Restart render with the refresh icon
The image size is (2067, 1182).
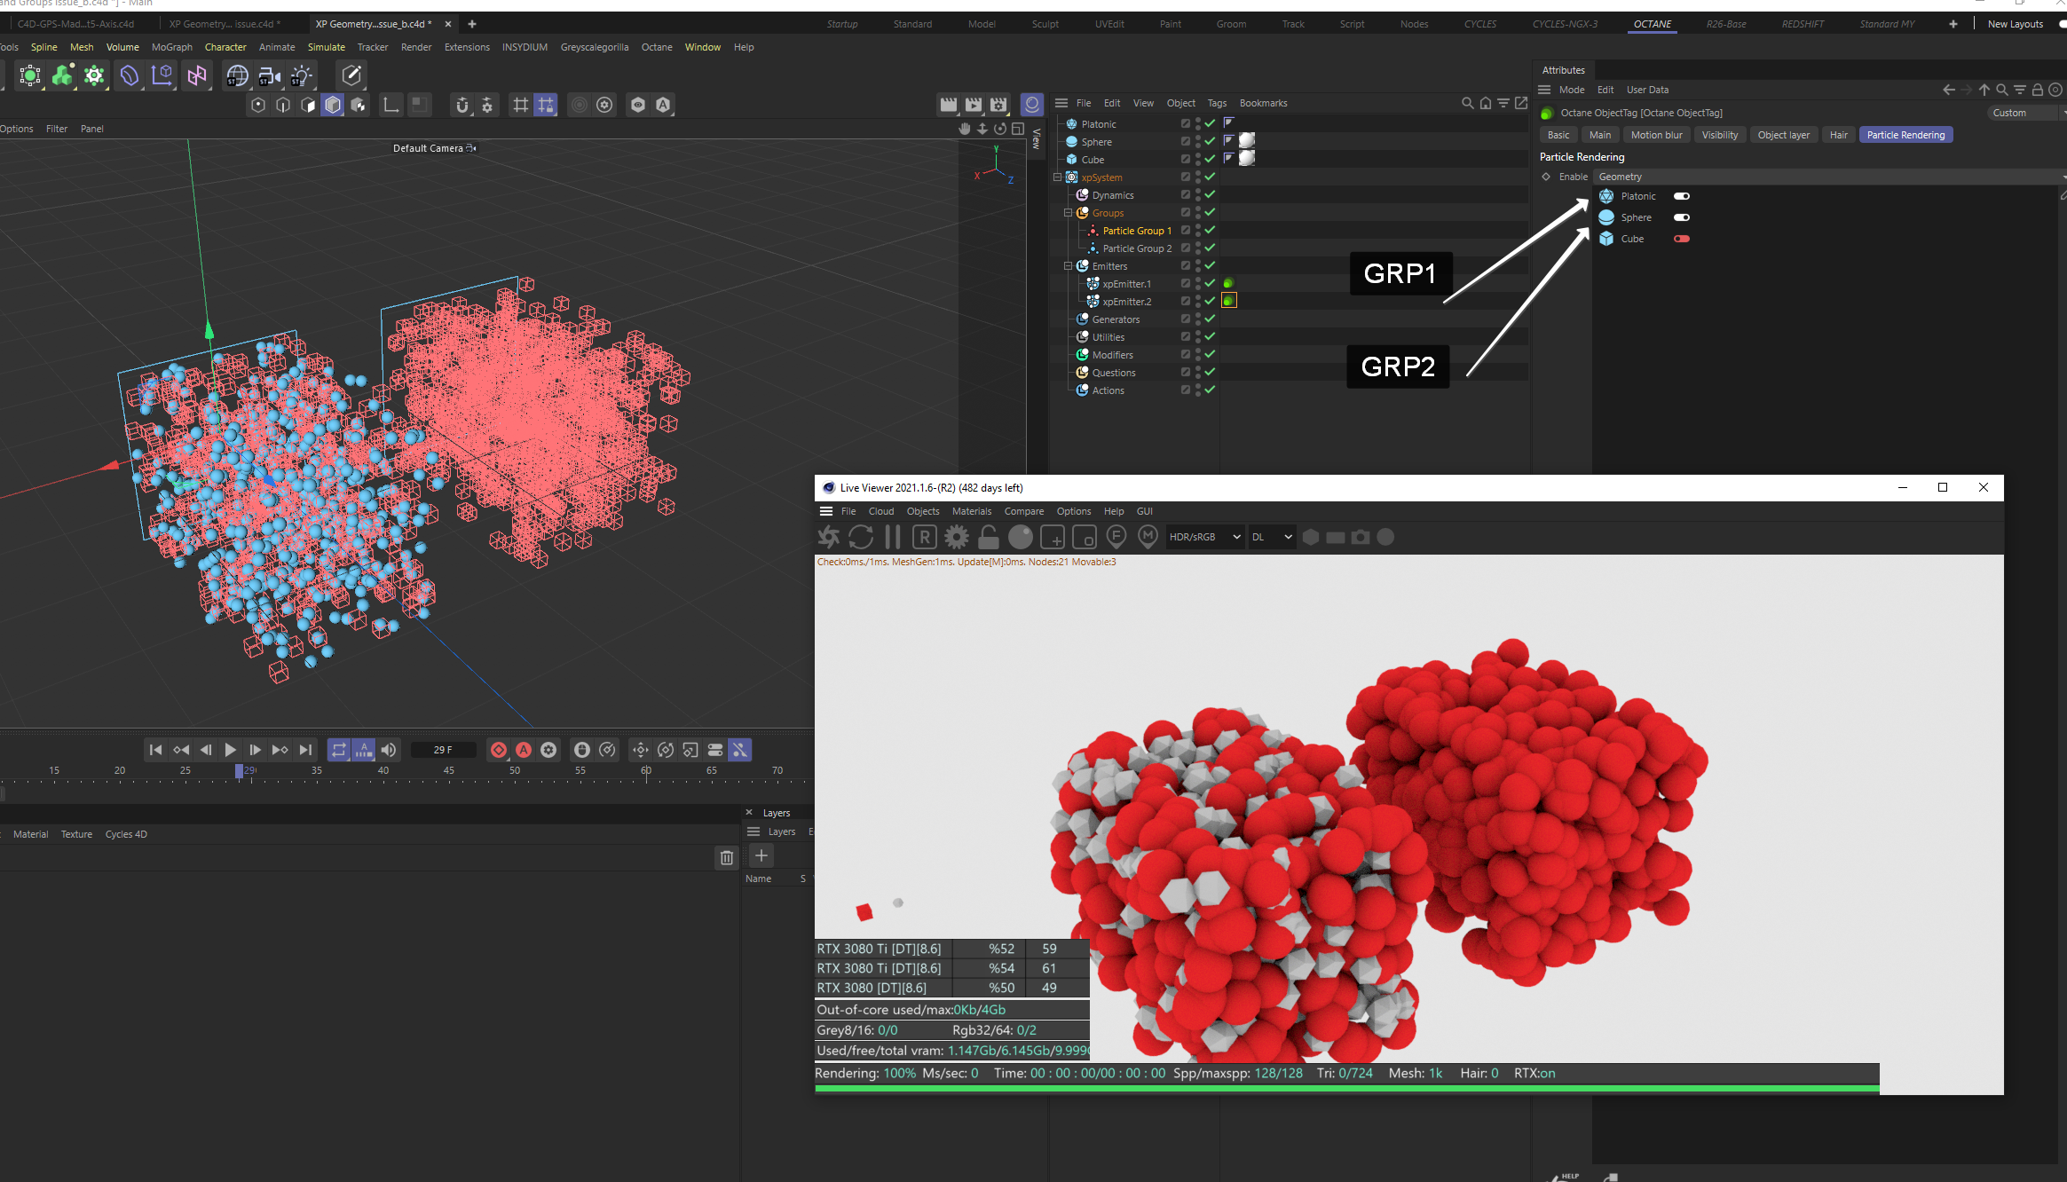(861, 537)
